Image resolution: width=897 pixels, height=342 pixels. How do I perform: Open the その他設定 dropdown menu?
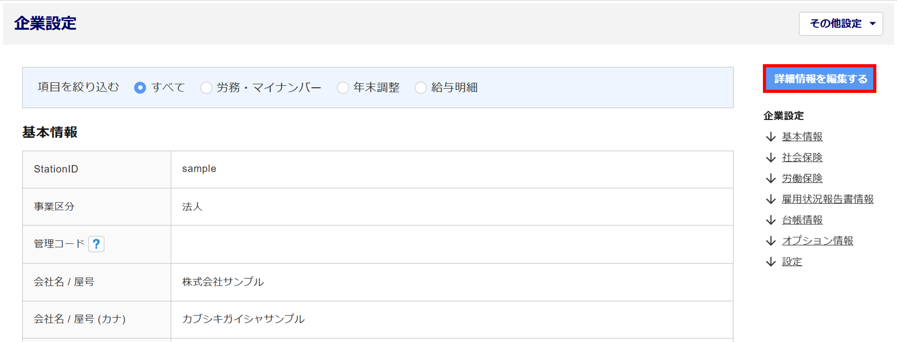[x=840, y=24]
